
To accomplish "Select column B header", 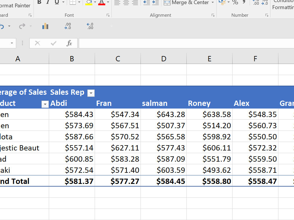I will tap(72, 59).
